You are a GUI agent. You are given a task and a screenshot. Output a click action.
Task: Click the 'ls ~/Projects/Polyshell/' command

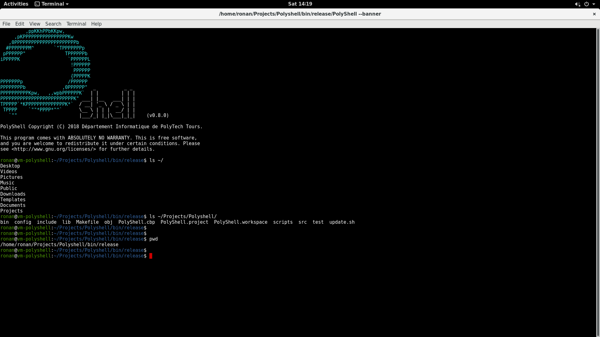(183, 217)
